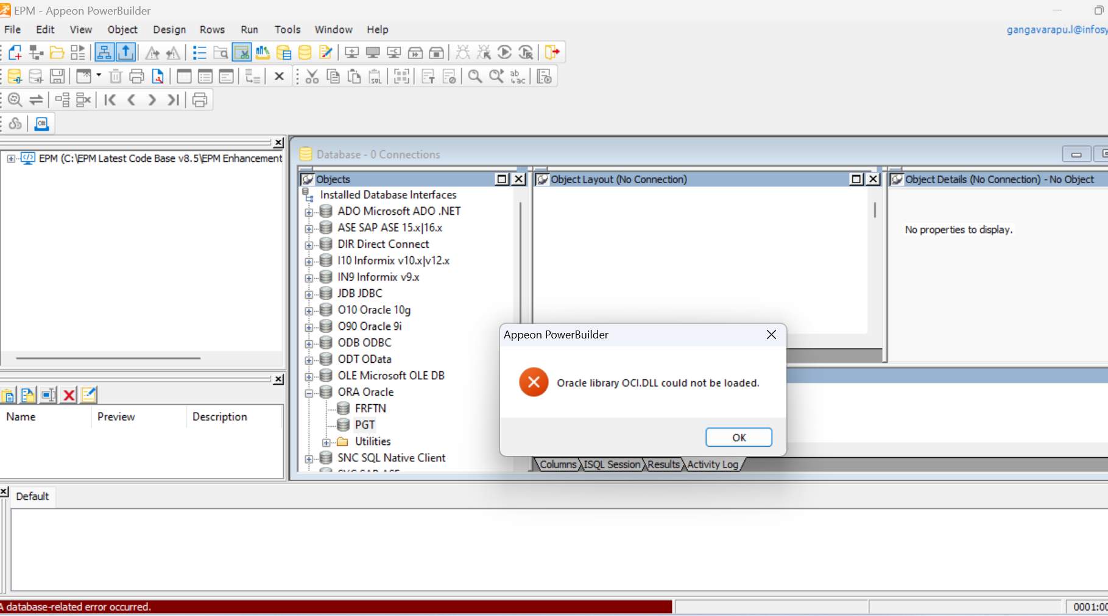Screen dimensions: 1108x616
Task: Click the Exit door icon in toolbar
Action: click(552, 53)
